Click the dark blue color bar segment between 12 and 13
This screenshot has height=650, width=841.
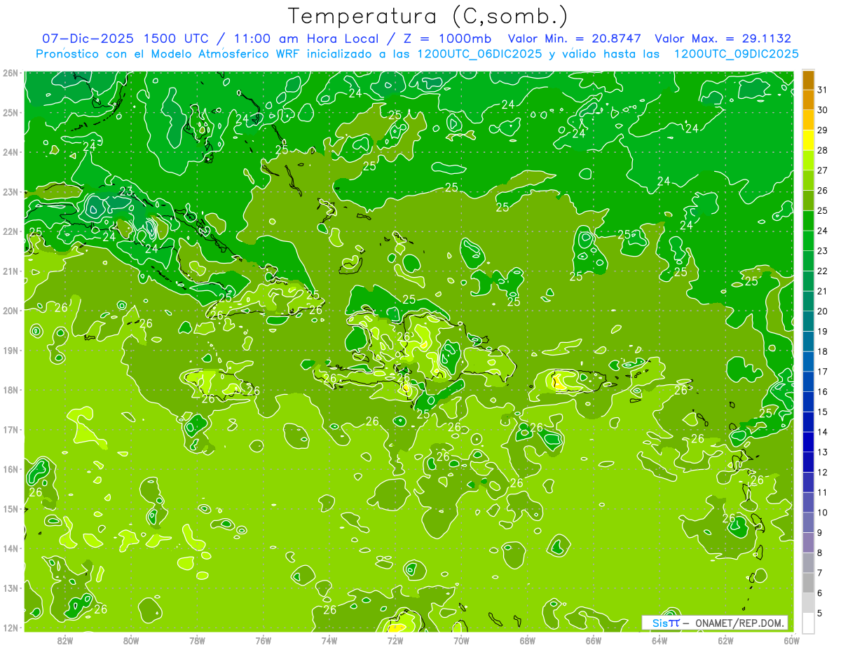coord(808,462)
